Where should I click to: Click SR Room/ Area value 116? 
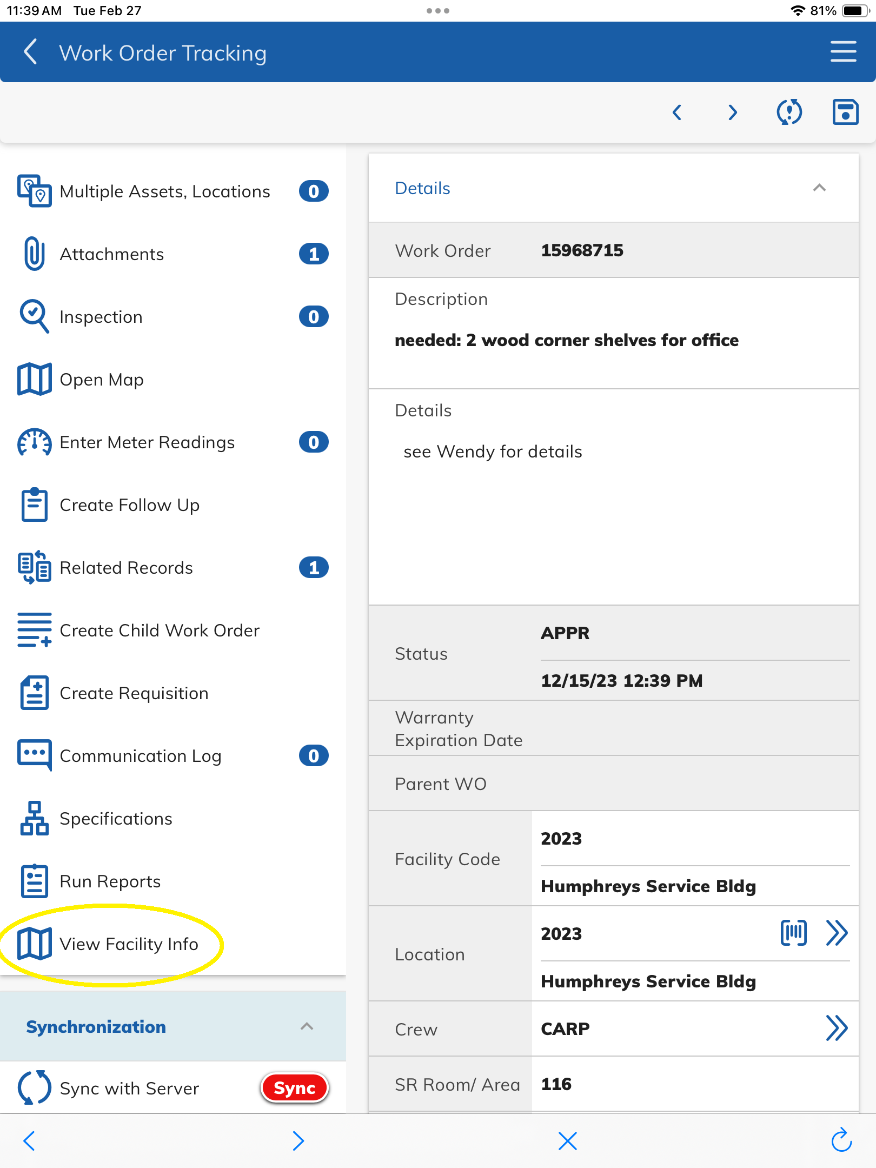pos(556,1084)
